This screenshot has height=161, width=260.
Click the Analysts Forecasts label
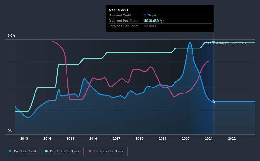point(231,43)
